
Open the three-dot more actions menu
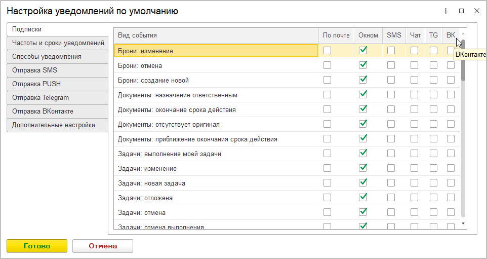tap(446, 11)
